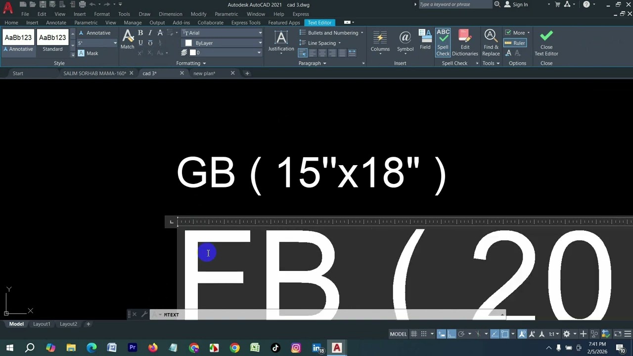Open annotation scale 1:1 dropdown
The height and width of the screenshot is (356, 633).
tap(554, 334)
